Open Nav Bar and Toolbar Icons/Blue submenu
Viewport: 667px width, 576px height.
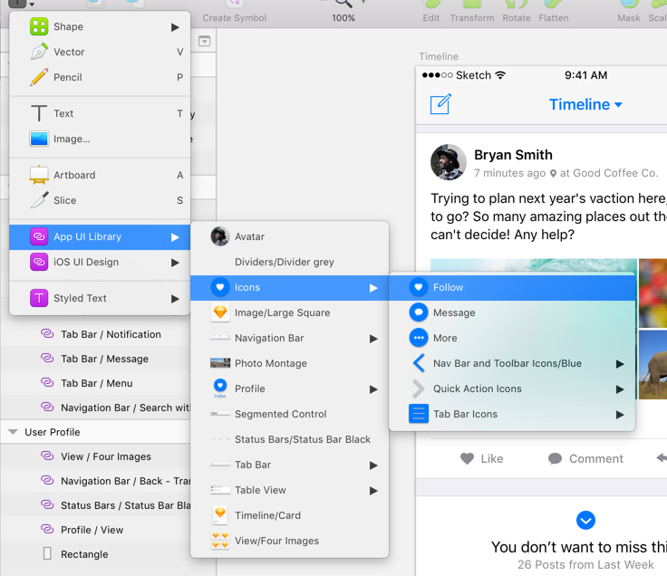(512, 363)
